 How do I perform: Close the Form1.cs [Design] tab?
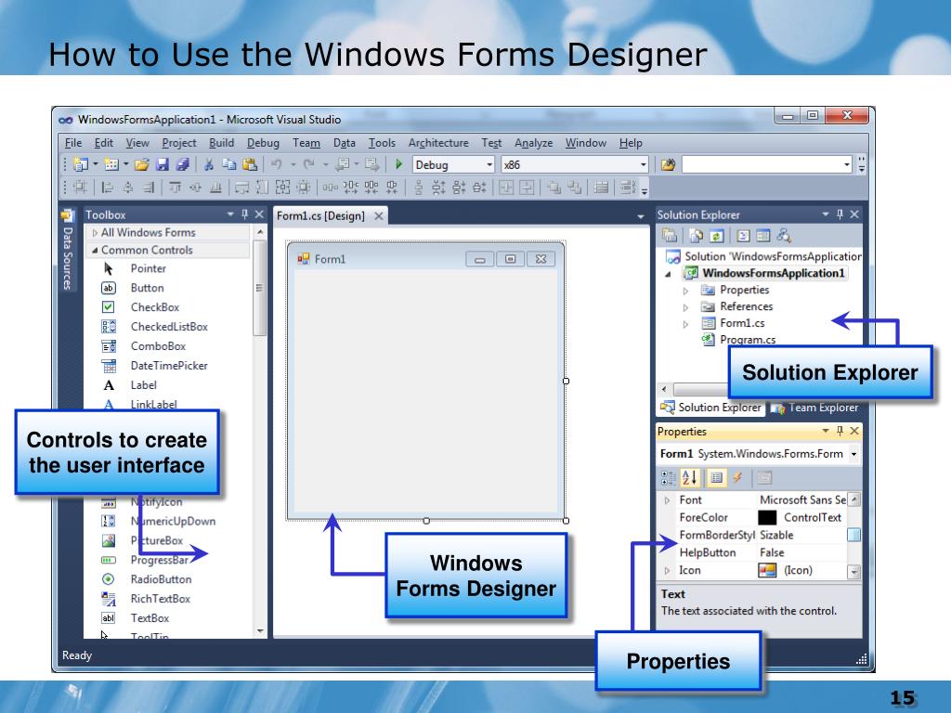(379, 215)
